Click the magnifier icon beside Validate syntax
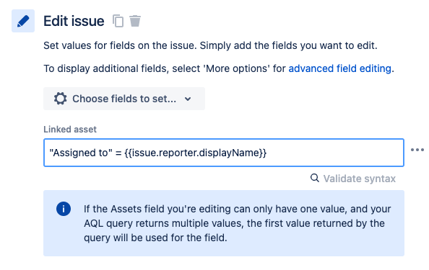Viewport: 429px width, 270px height. coord(315,178)
